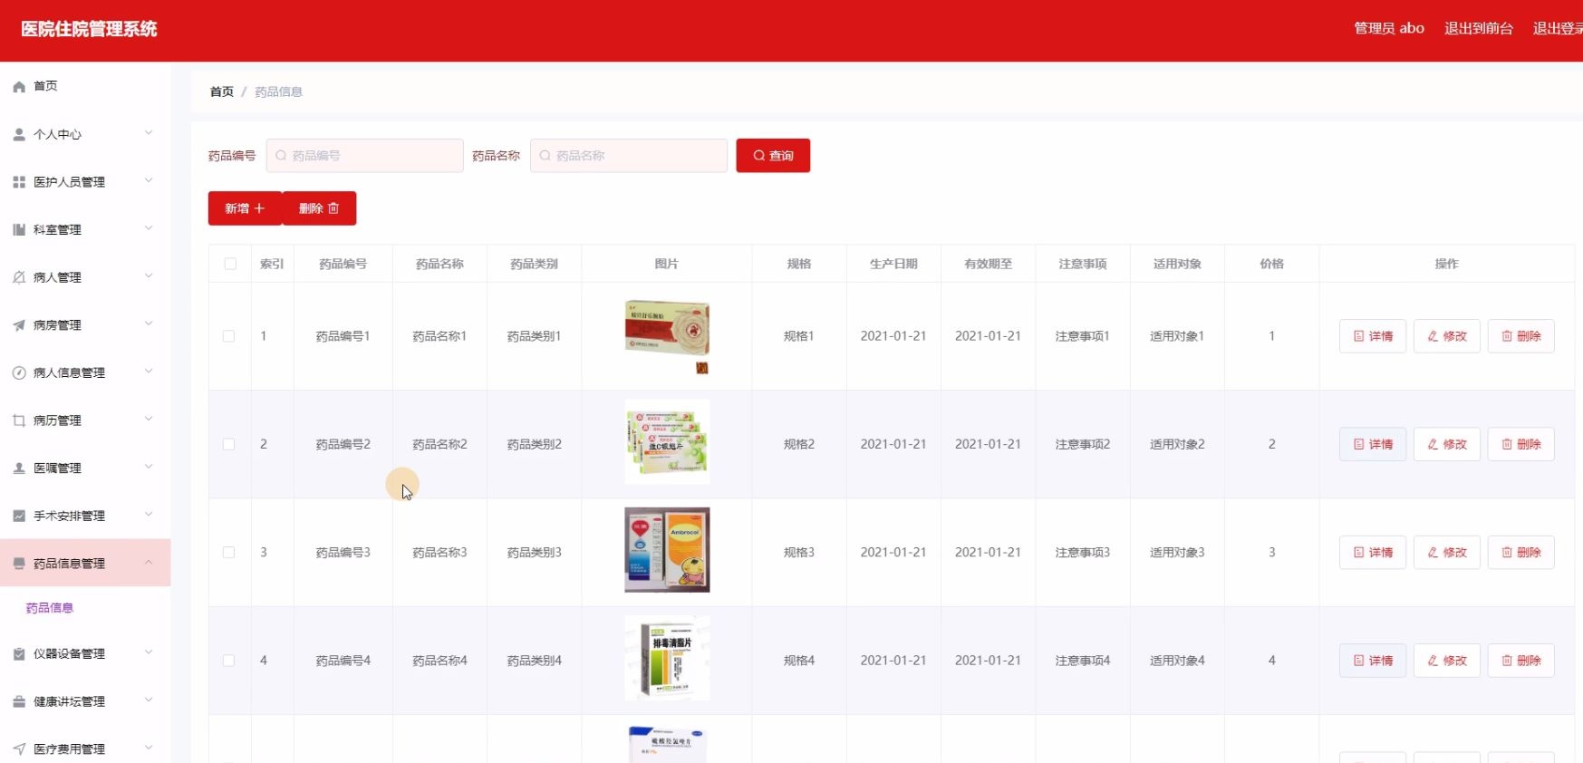Image resolution: width=1583 pixels, height=763 pixels.
Task: Click the 病人信息管理 compass icon
Action: [19, 373]
